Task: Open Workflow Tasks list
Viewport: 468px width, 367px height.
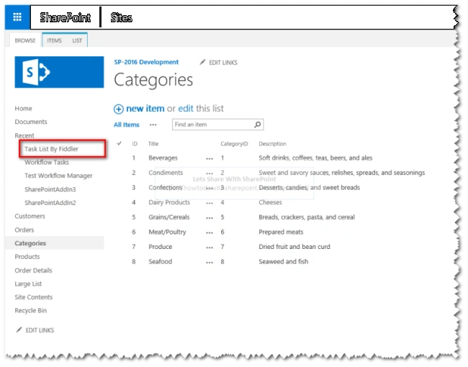Action: click(47, 163)
